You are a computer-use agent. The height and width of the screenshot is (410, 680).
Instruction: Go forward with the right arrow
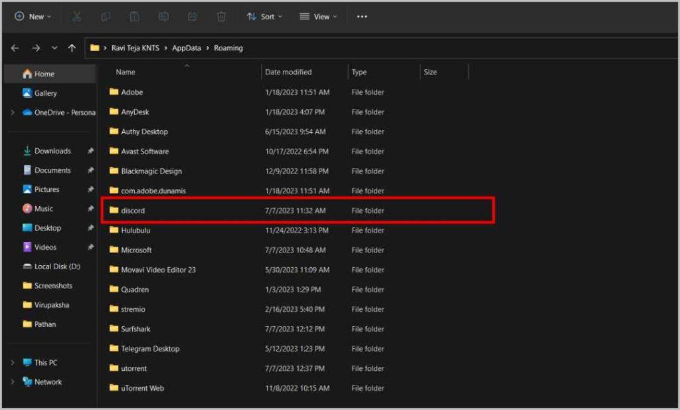tap(36, 48)
